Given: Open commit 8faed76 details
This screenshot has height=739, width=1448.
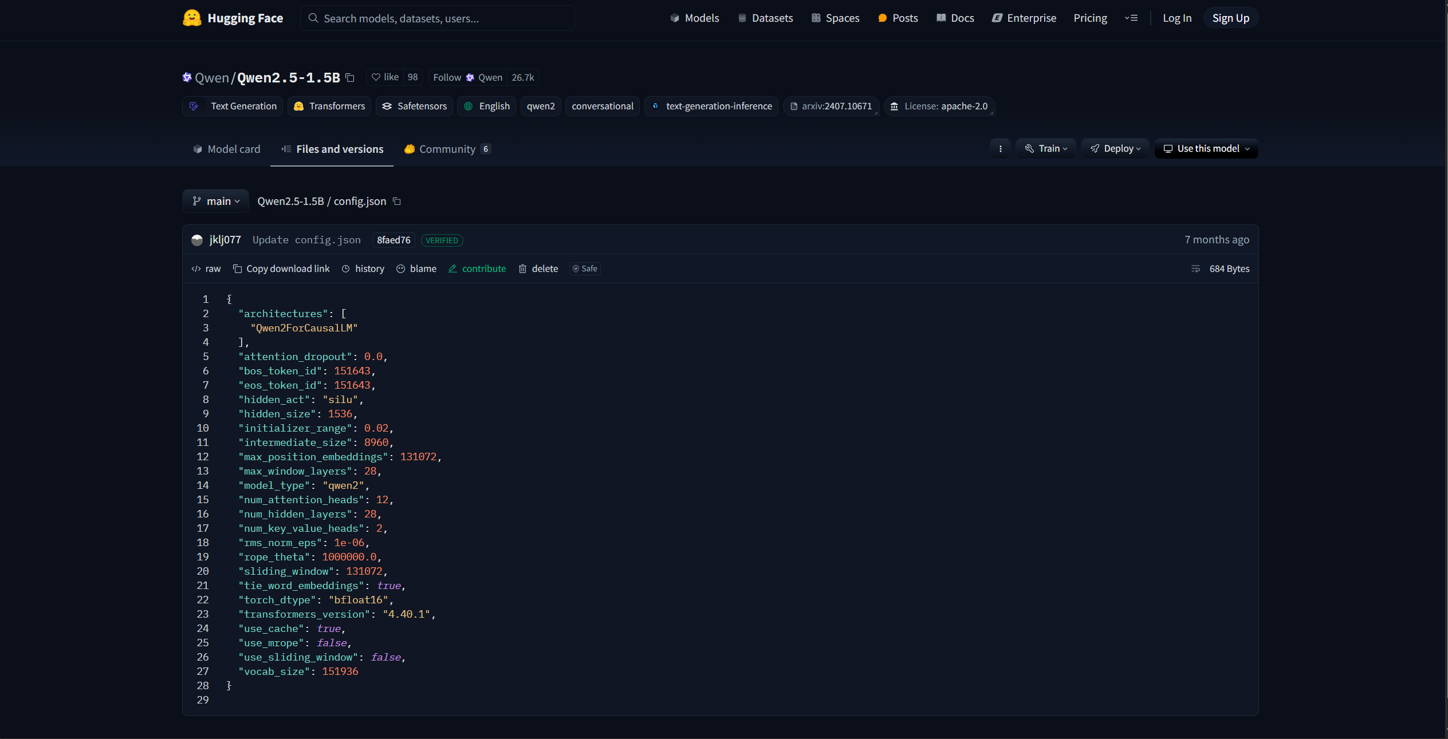Looking at the screenshot, I should point(393,240).
